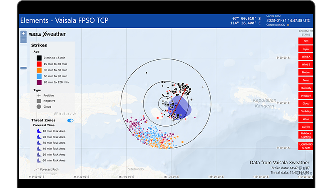Open the GPS equipment status

click(306, 41)
